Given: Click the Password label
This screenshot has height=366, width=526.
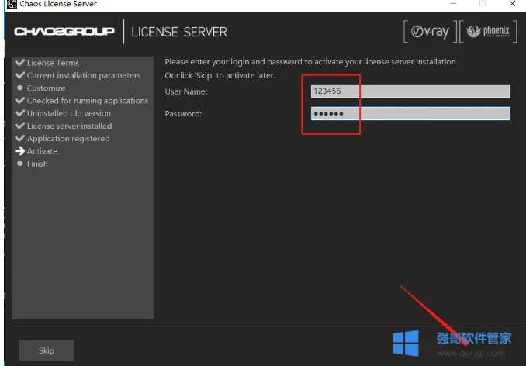Looking at the screenshot, I should (183, 114).
